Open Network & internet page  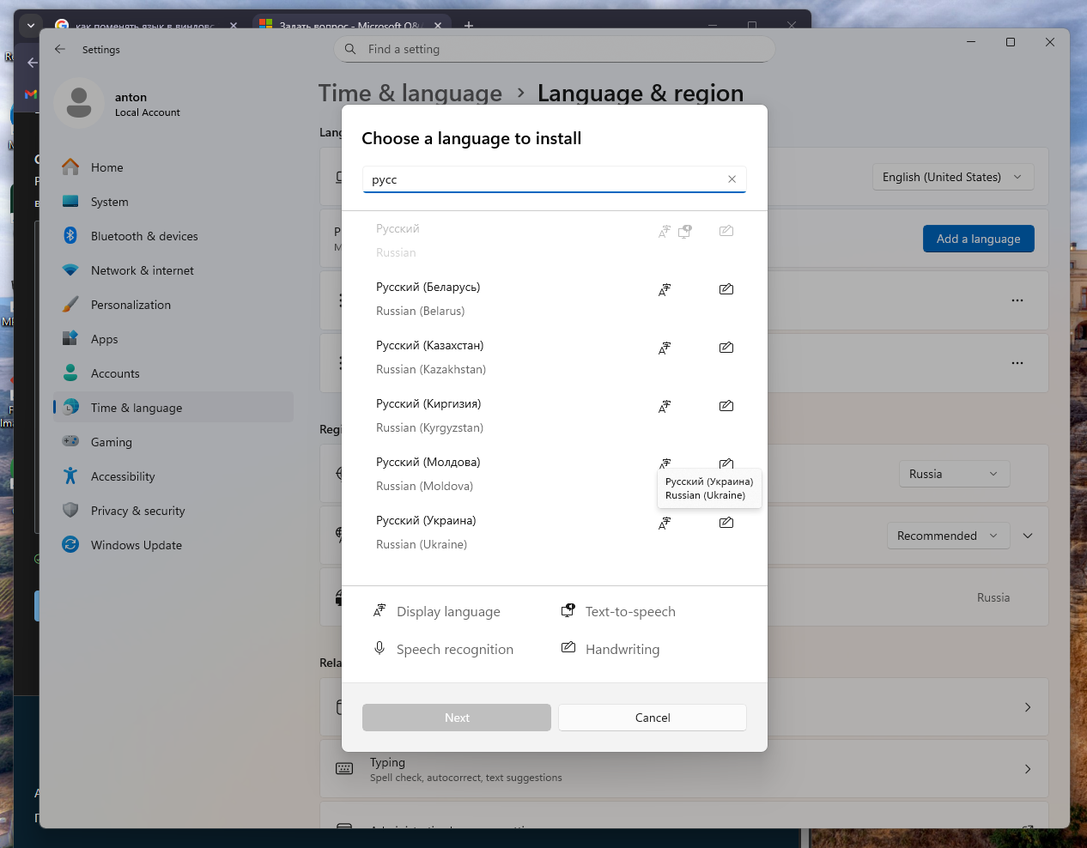point(173,270)
